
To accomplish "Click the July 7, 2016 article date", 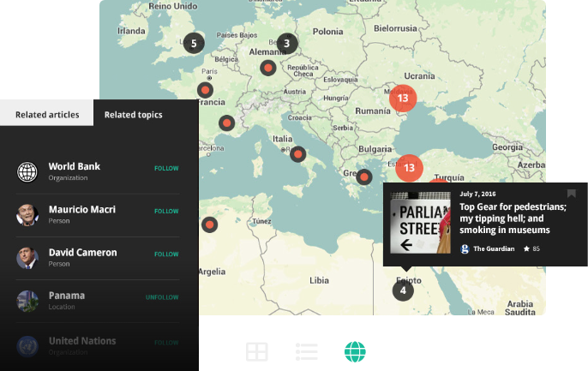I will tap(477, 194).
